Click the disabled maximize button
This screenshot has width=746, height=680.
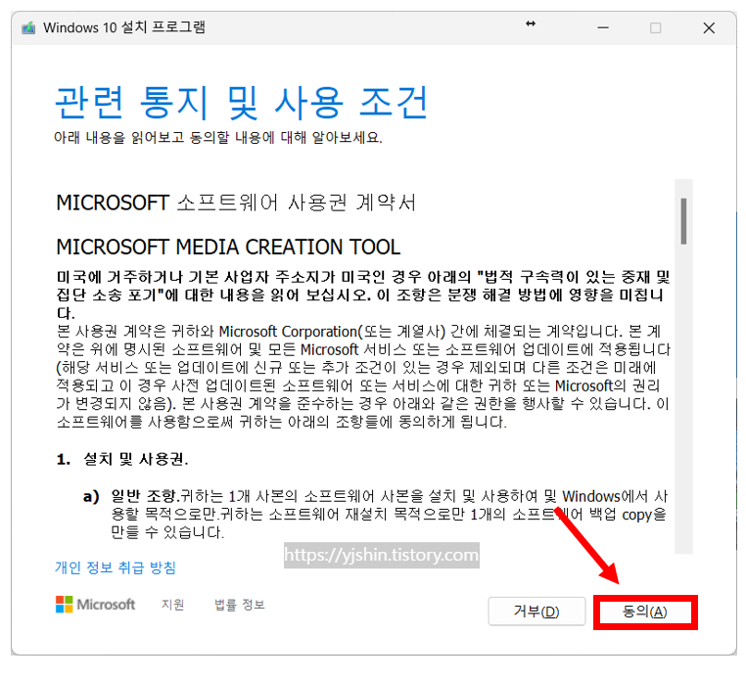pyautogui.click(x=656, y=28)
